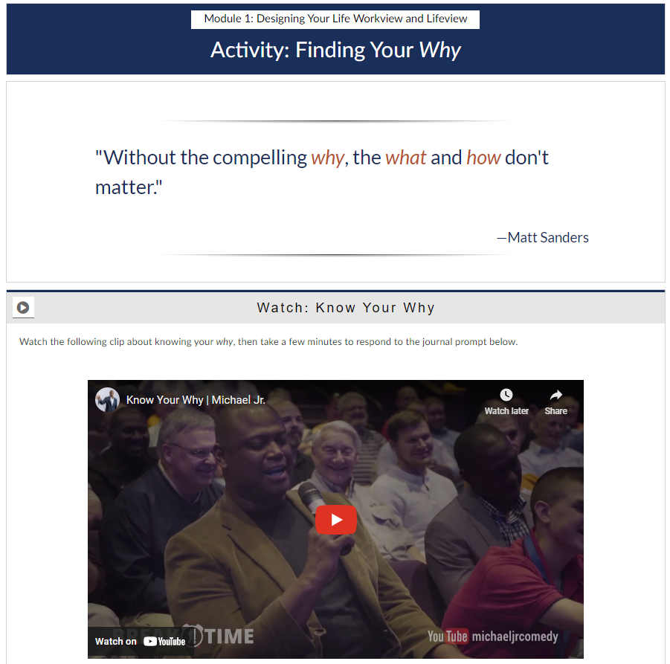Play the Know Your Why video
This screenshot has width=670, height=664.
coord(336,520)
